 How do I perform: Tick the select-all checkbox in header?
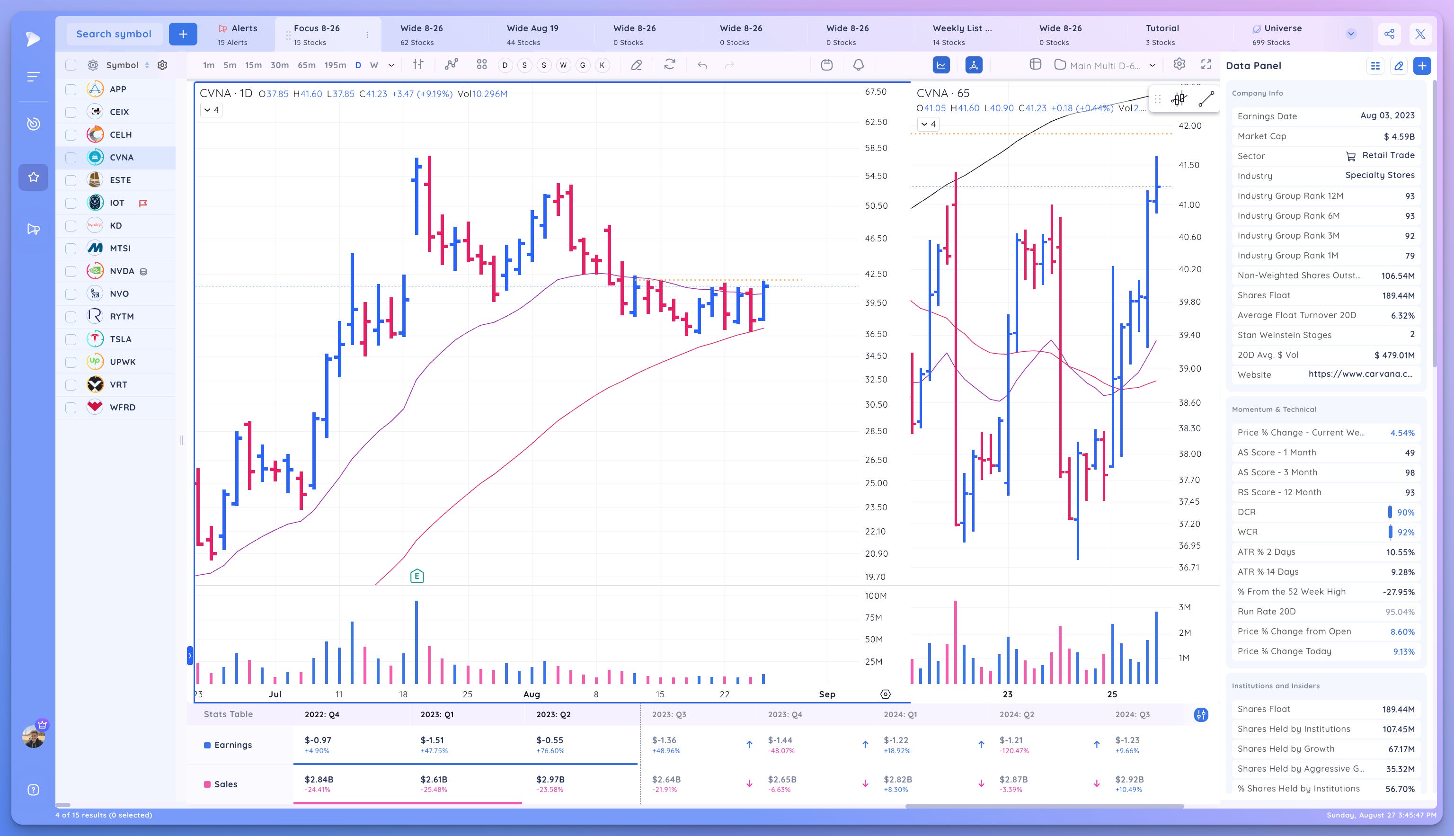coord(71,65)
